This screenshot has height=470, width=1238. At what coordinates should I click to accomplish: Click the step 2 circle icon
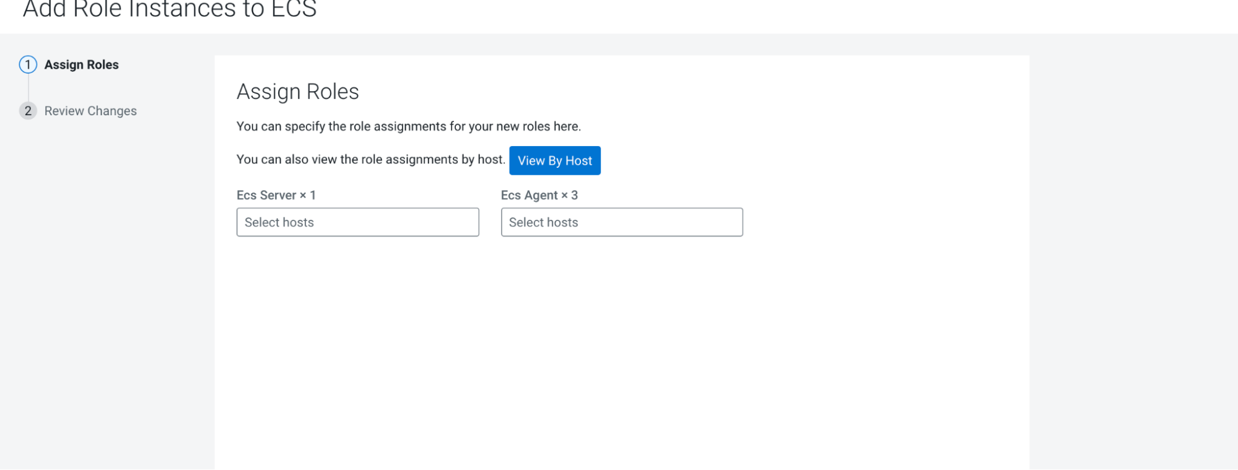[28, 111]
